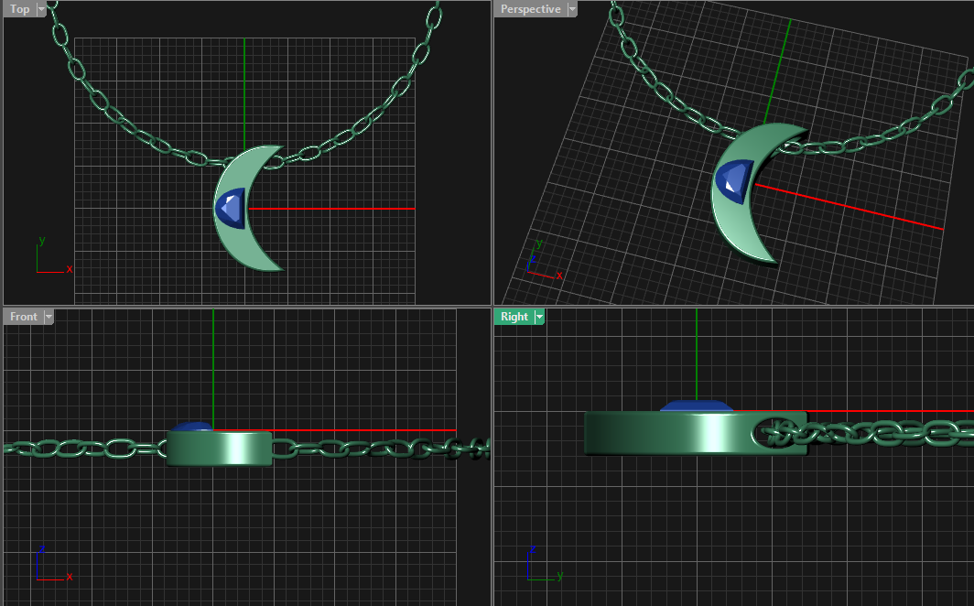Open the Perspective viewport dropdown arrow

[x=572, y=9]
